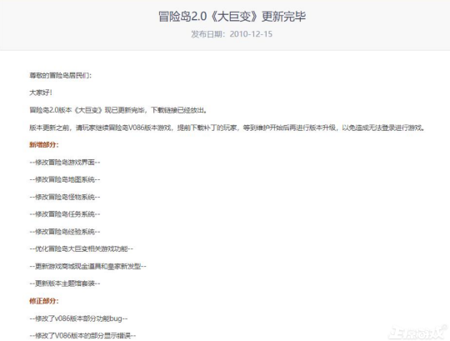The width and height of the screenshot is (450, 341).
Task: Click the 更新版本主题馆套装 line
Action: (65, 283)
